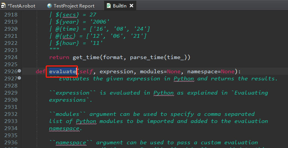
Task: Click 'get_time' in the return statement
Action: click(86, 57)
